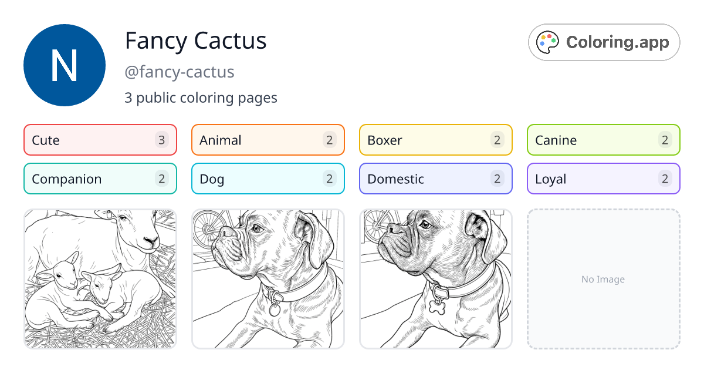This screenshot has width=704, height=370.
Task: Click the 'Fancy Cactus' profile name
Action: (x=195, y=41)
